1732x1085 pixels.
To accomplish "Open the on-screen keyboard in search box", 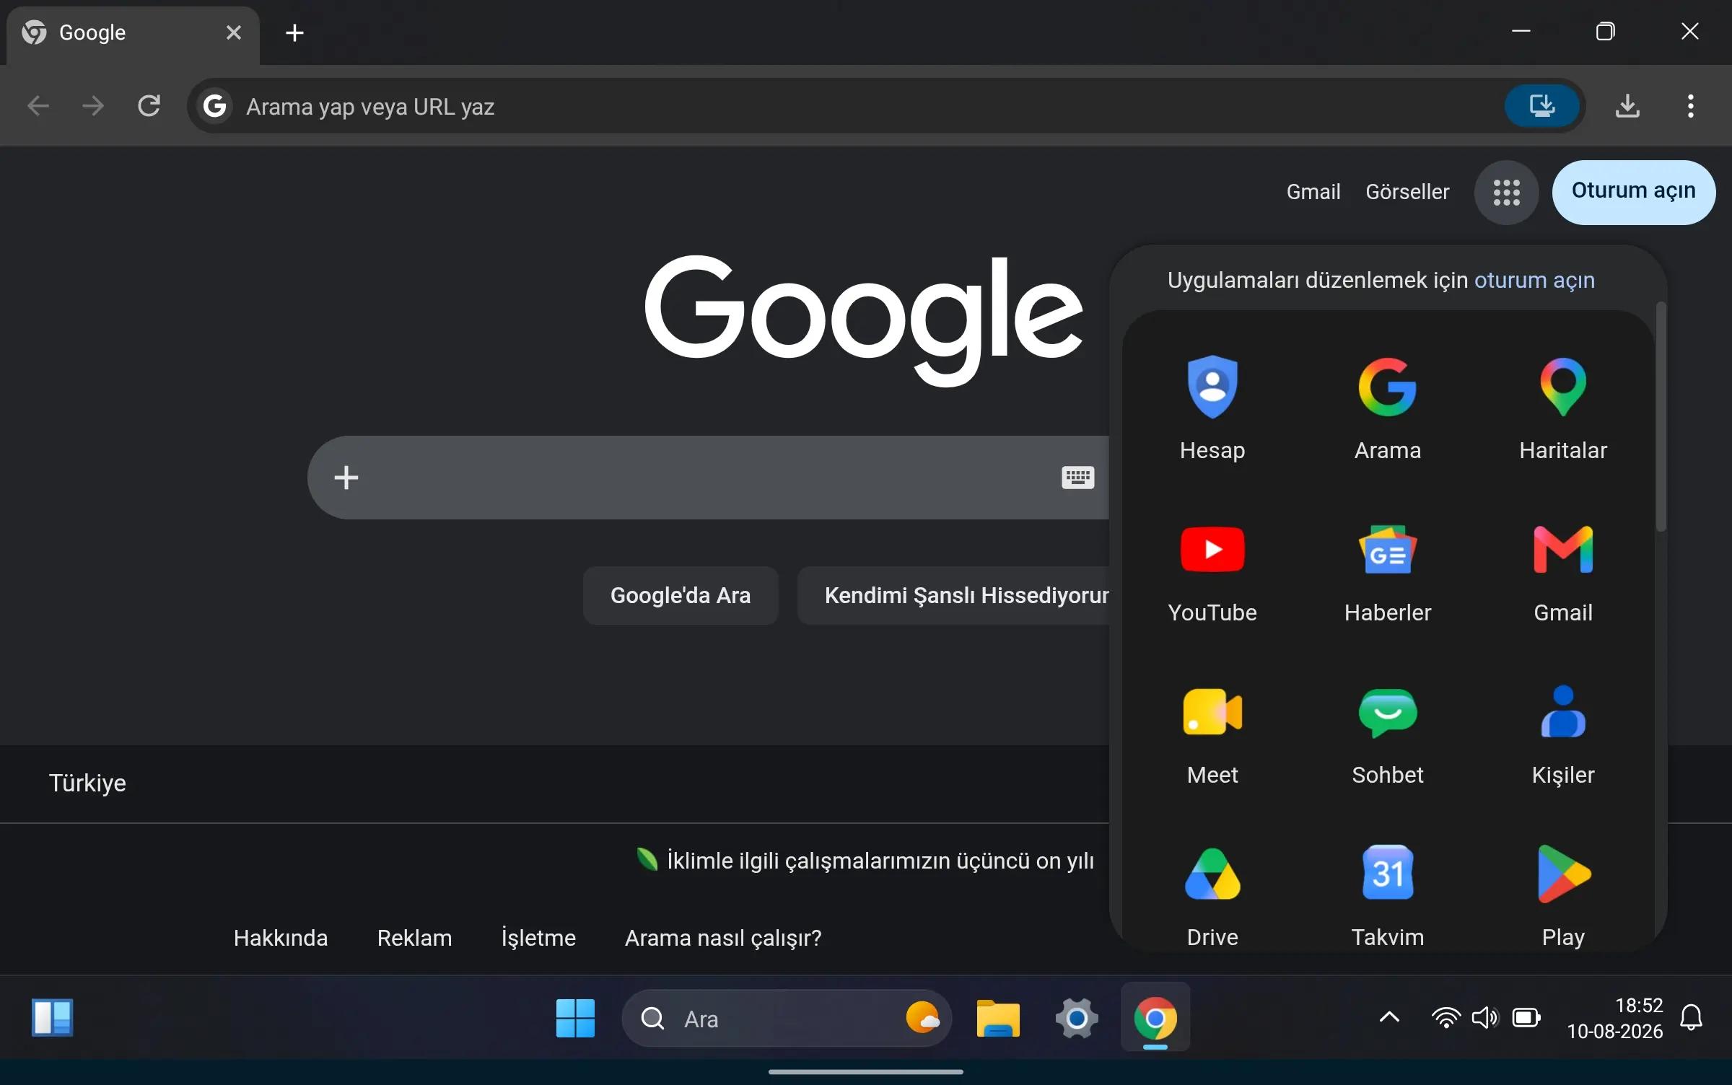I will tap(1077, 477).
